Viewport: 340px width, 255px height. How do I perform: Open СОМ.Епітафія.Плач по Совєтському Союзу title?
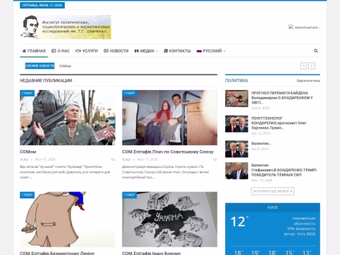pos(168,152)
